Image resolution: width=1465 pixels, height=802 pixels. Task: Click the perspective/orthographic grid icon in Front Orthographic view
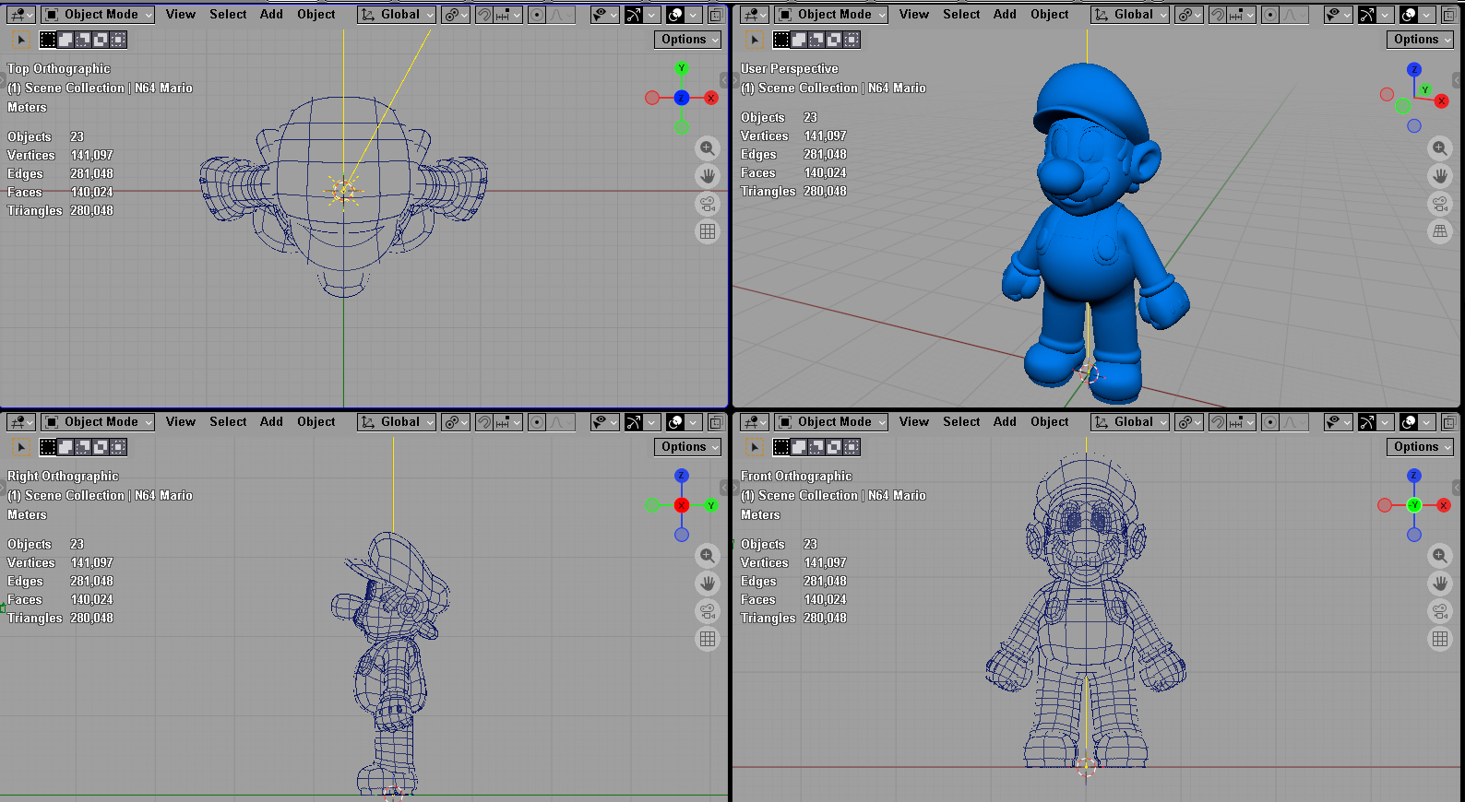tap(1440, 639)
